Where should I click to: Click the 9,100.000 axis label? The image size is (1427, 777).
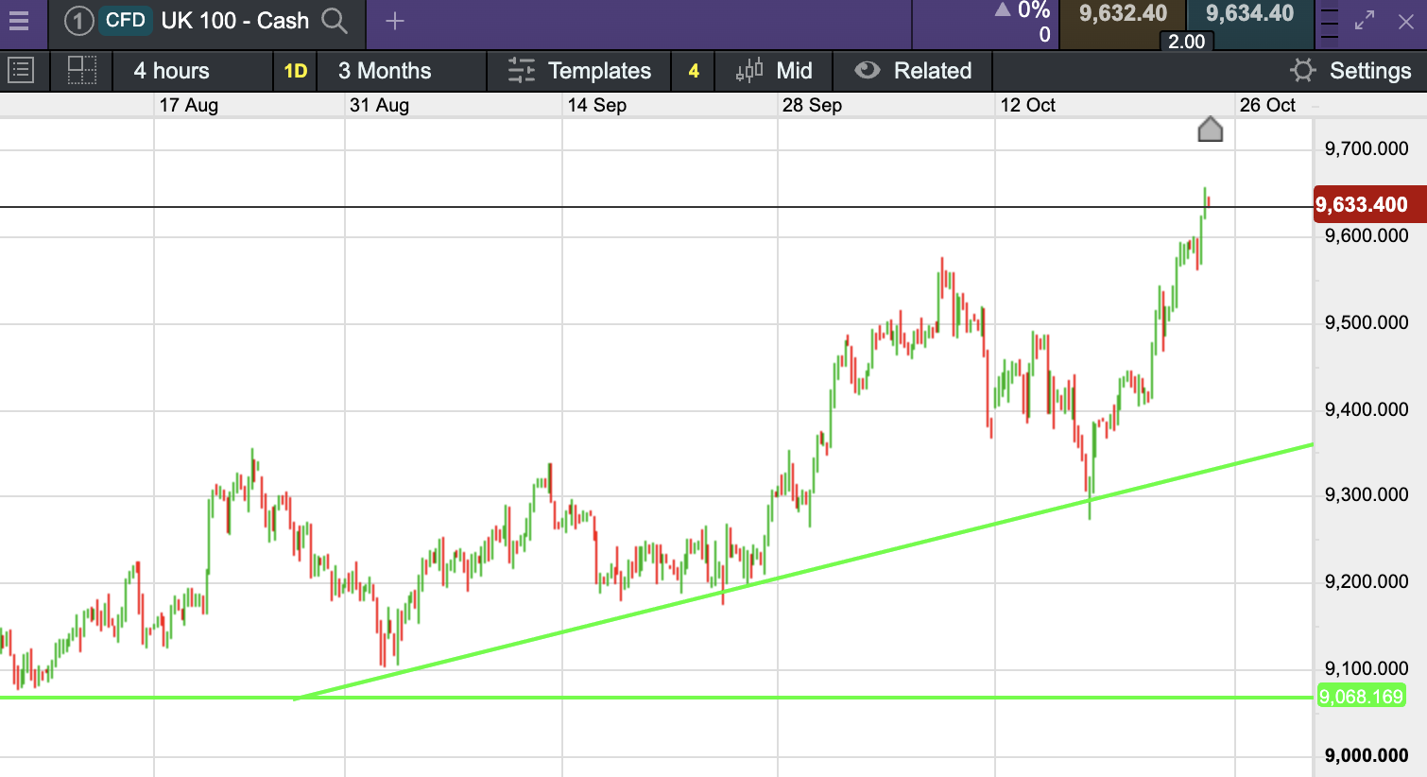click(x=1367, y=668)
